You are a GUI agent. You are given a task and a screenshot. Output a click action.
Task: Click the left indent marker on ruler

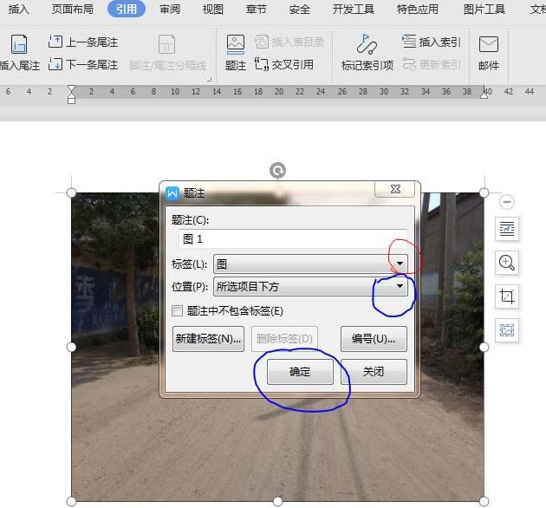point(71,94)
